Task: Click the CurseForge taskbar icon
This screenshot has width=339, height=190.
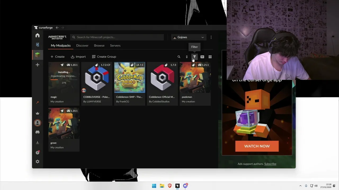Action: (x=177, y=186)
